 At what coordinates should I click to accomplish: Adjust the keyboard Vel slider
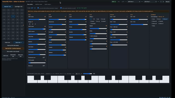coord(87,74)
